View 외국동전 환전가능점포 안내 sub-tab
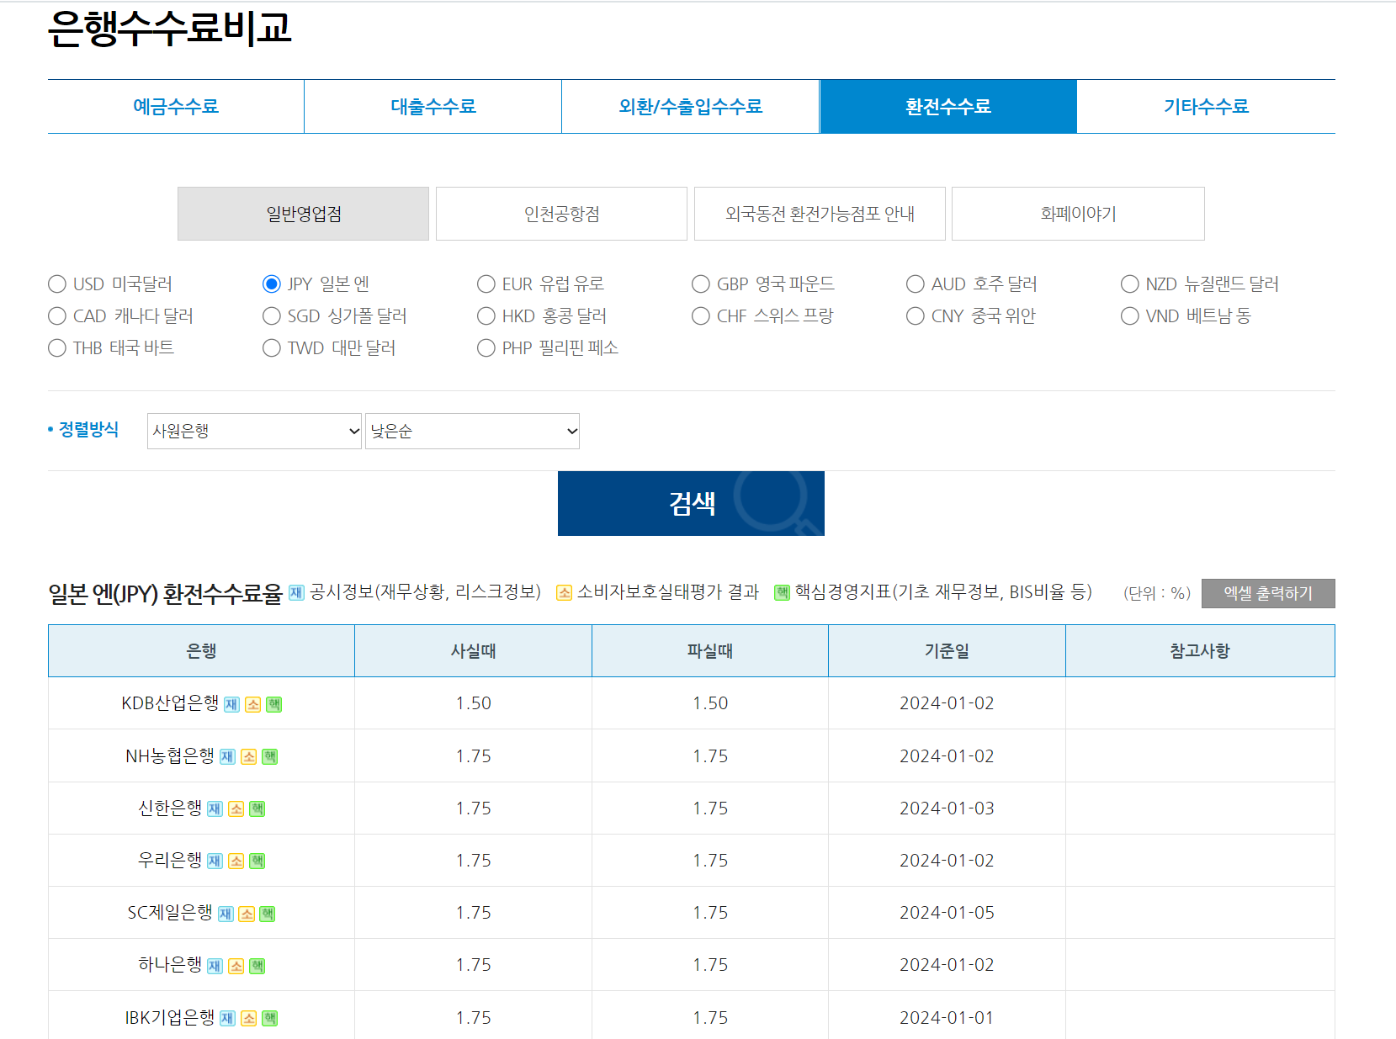 click(820, 214)
